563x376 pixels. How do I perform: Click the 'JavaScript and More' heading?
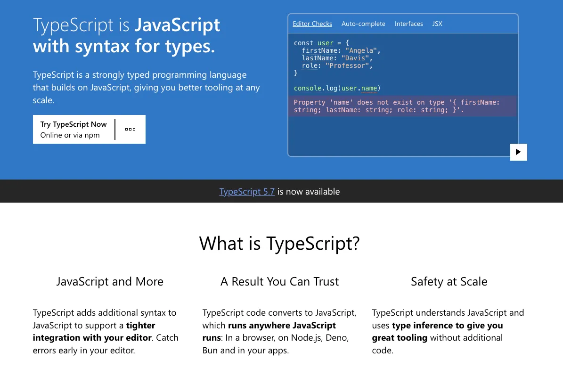(109, 282)
